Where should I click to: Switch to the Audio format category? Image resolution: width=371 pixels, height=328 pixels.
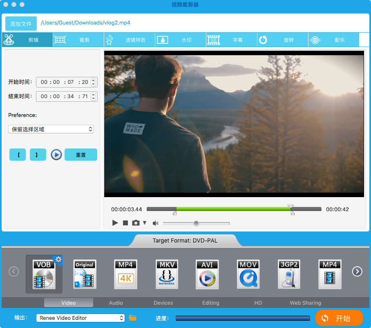116,303
